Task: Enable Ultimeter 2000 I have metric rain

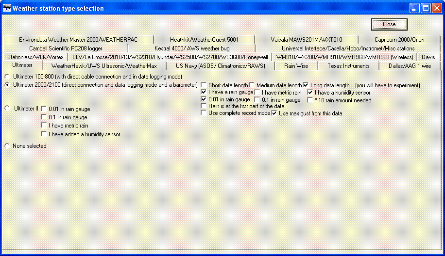Action: tap(257, 92)
